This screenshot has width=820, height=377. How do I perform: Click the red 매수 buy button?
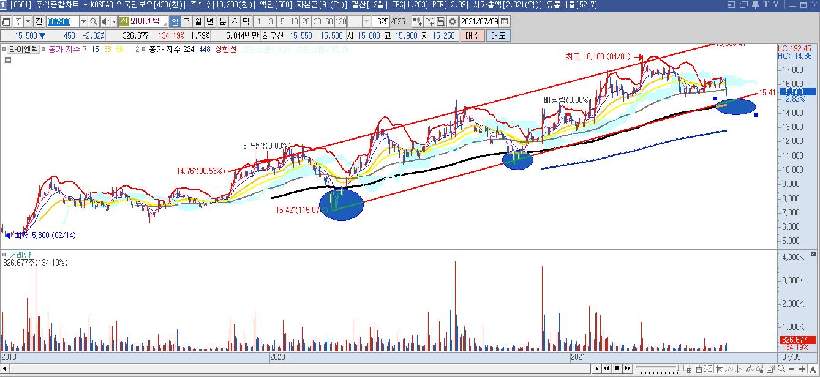pos(473,35)
